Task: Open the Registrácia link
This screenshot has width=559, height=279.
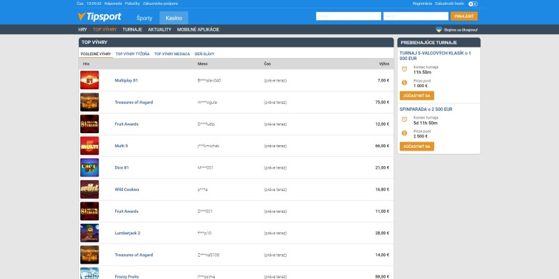Action: (x=422, y=3)
